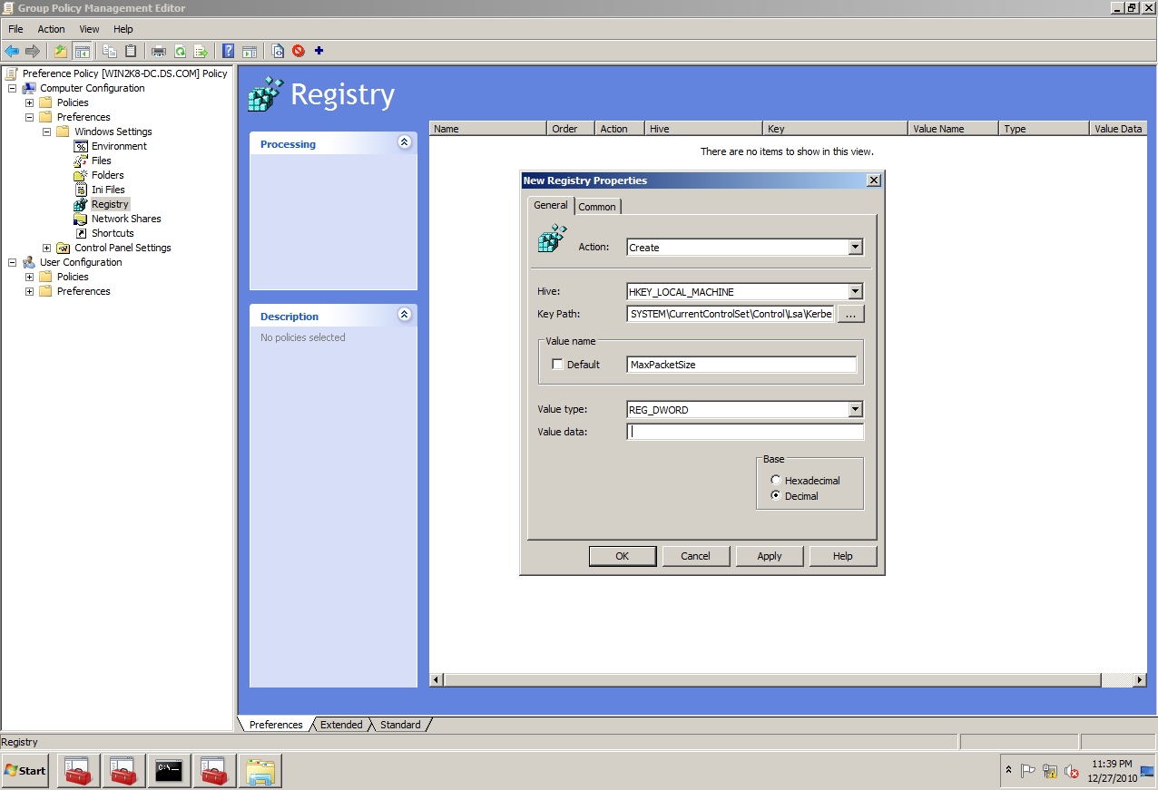Expand Policies under Computer Configuration
This screenshot has width=1158, height=790.
coord(29,102)
